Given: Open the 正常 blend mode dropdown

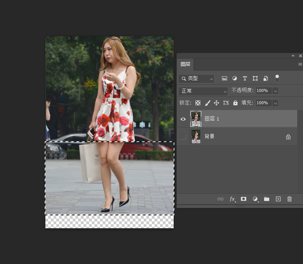Looking at the screenshot, I should pos(203,91).
